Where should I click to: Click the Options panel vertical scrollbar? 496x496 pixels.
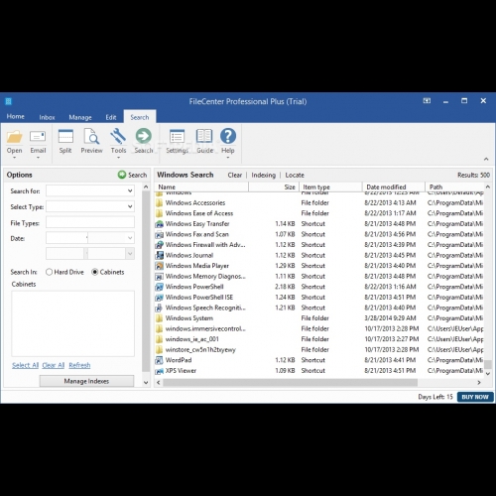click(x=146, y=281)
